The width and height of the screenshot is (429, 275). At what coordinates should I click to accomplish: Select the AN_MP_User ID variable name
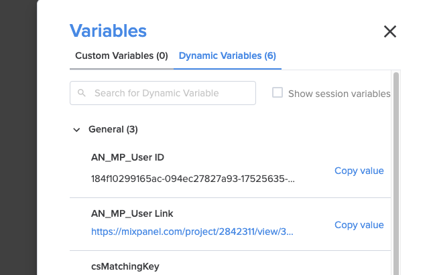coord(127,157)
